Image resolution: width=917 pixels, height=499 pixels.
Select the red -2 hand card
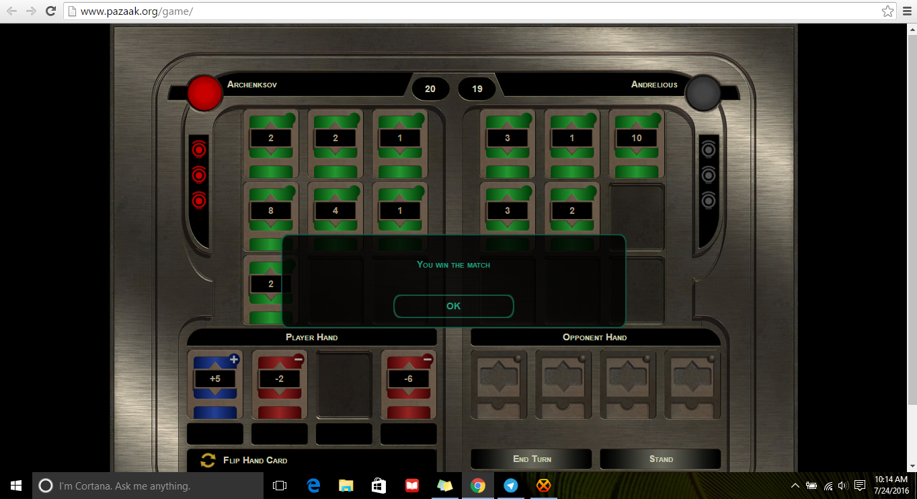click(280, 385)
